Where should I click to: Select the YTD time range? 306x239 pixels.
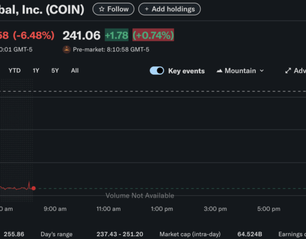pyautogui.click(x=14, y=71)
